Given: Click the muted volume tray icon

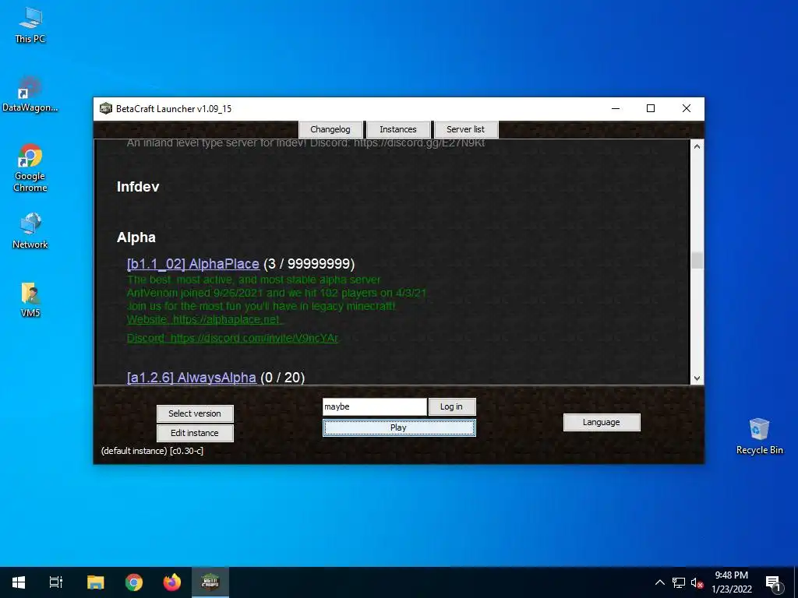Looking at the screenshot, I should click(x=697, y=582).
